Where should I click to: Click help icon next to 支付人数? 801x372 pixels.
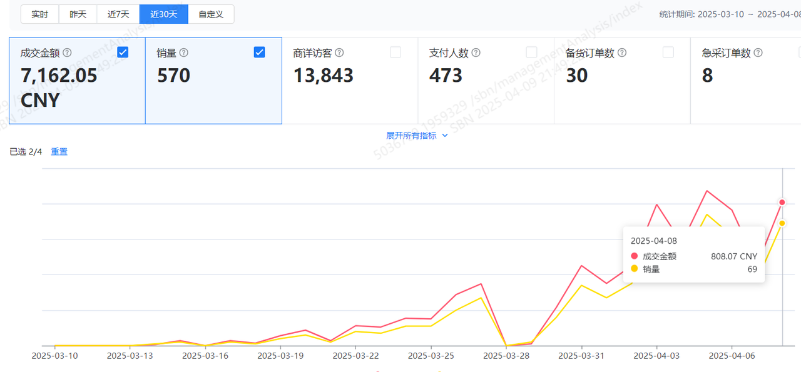pyautogui.click(x=476, y=53)
